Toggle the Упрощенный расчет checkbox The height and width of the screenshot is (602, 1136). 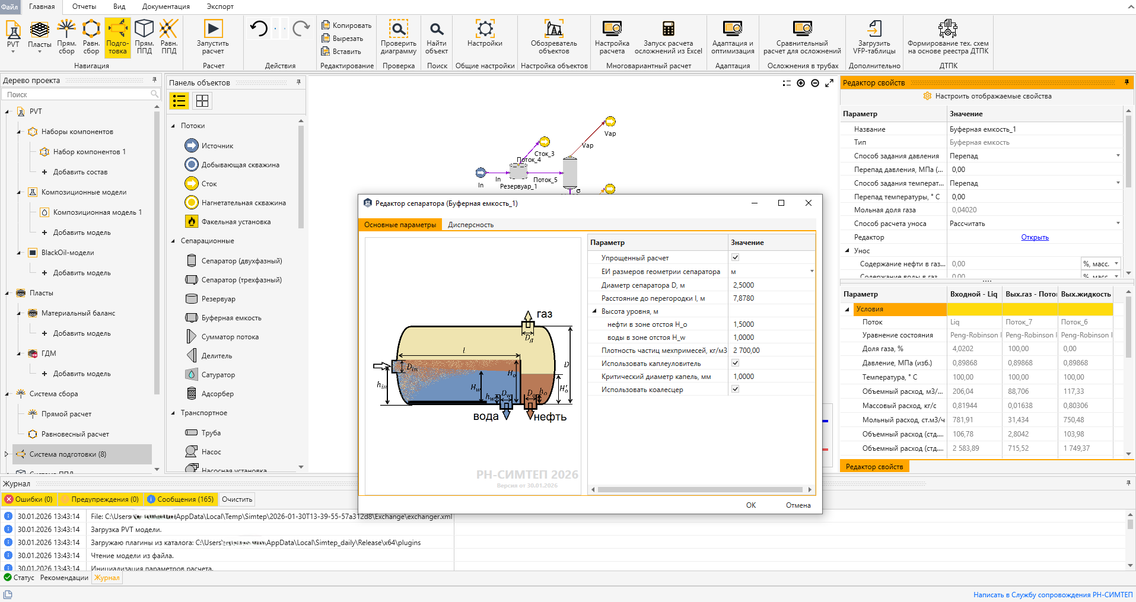click(x=736, y=257)
